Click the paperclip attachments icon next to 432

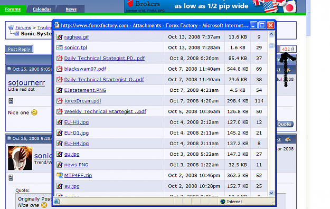click(x=293, y=49)
